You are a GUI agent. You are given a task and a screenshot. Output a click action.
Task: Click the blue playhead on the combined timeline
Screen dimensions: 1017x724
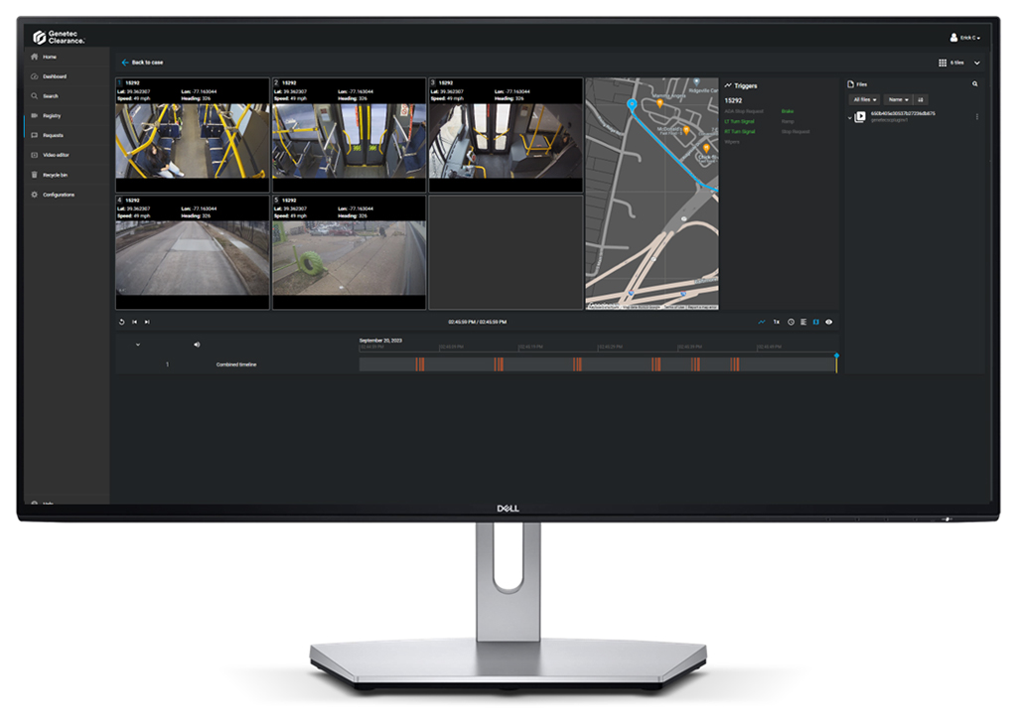836,357
